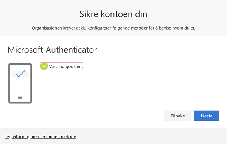
Task: Open 'Jeg vil konfigurere en annen metode' link
Action: coord(40,136)
